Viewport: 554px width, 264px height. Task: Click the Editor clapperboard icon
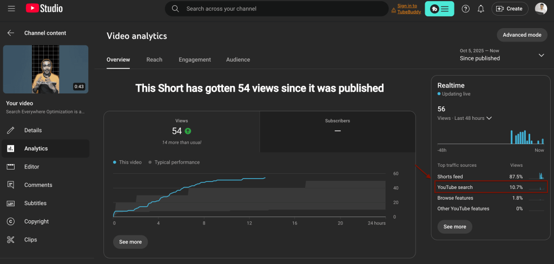(x=11, y=167)
